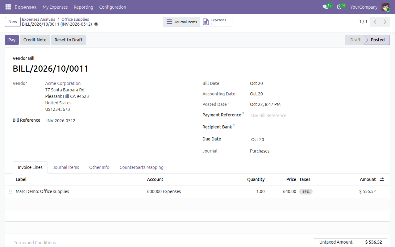Click the 640.00 price cell
Image resolution: width=395 pixels, height=247 pixels.
coord(289,191)
